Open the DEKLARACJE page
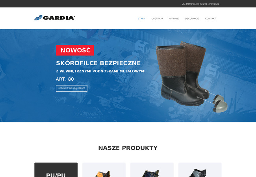The height and width of the screenshot is (177, 256). click(x=192, y=18)
